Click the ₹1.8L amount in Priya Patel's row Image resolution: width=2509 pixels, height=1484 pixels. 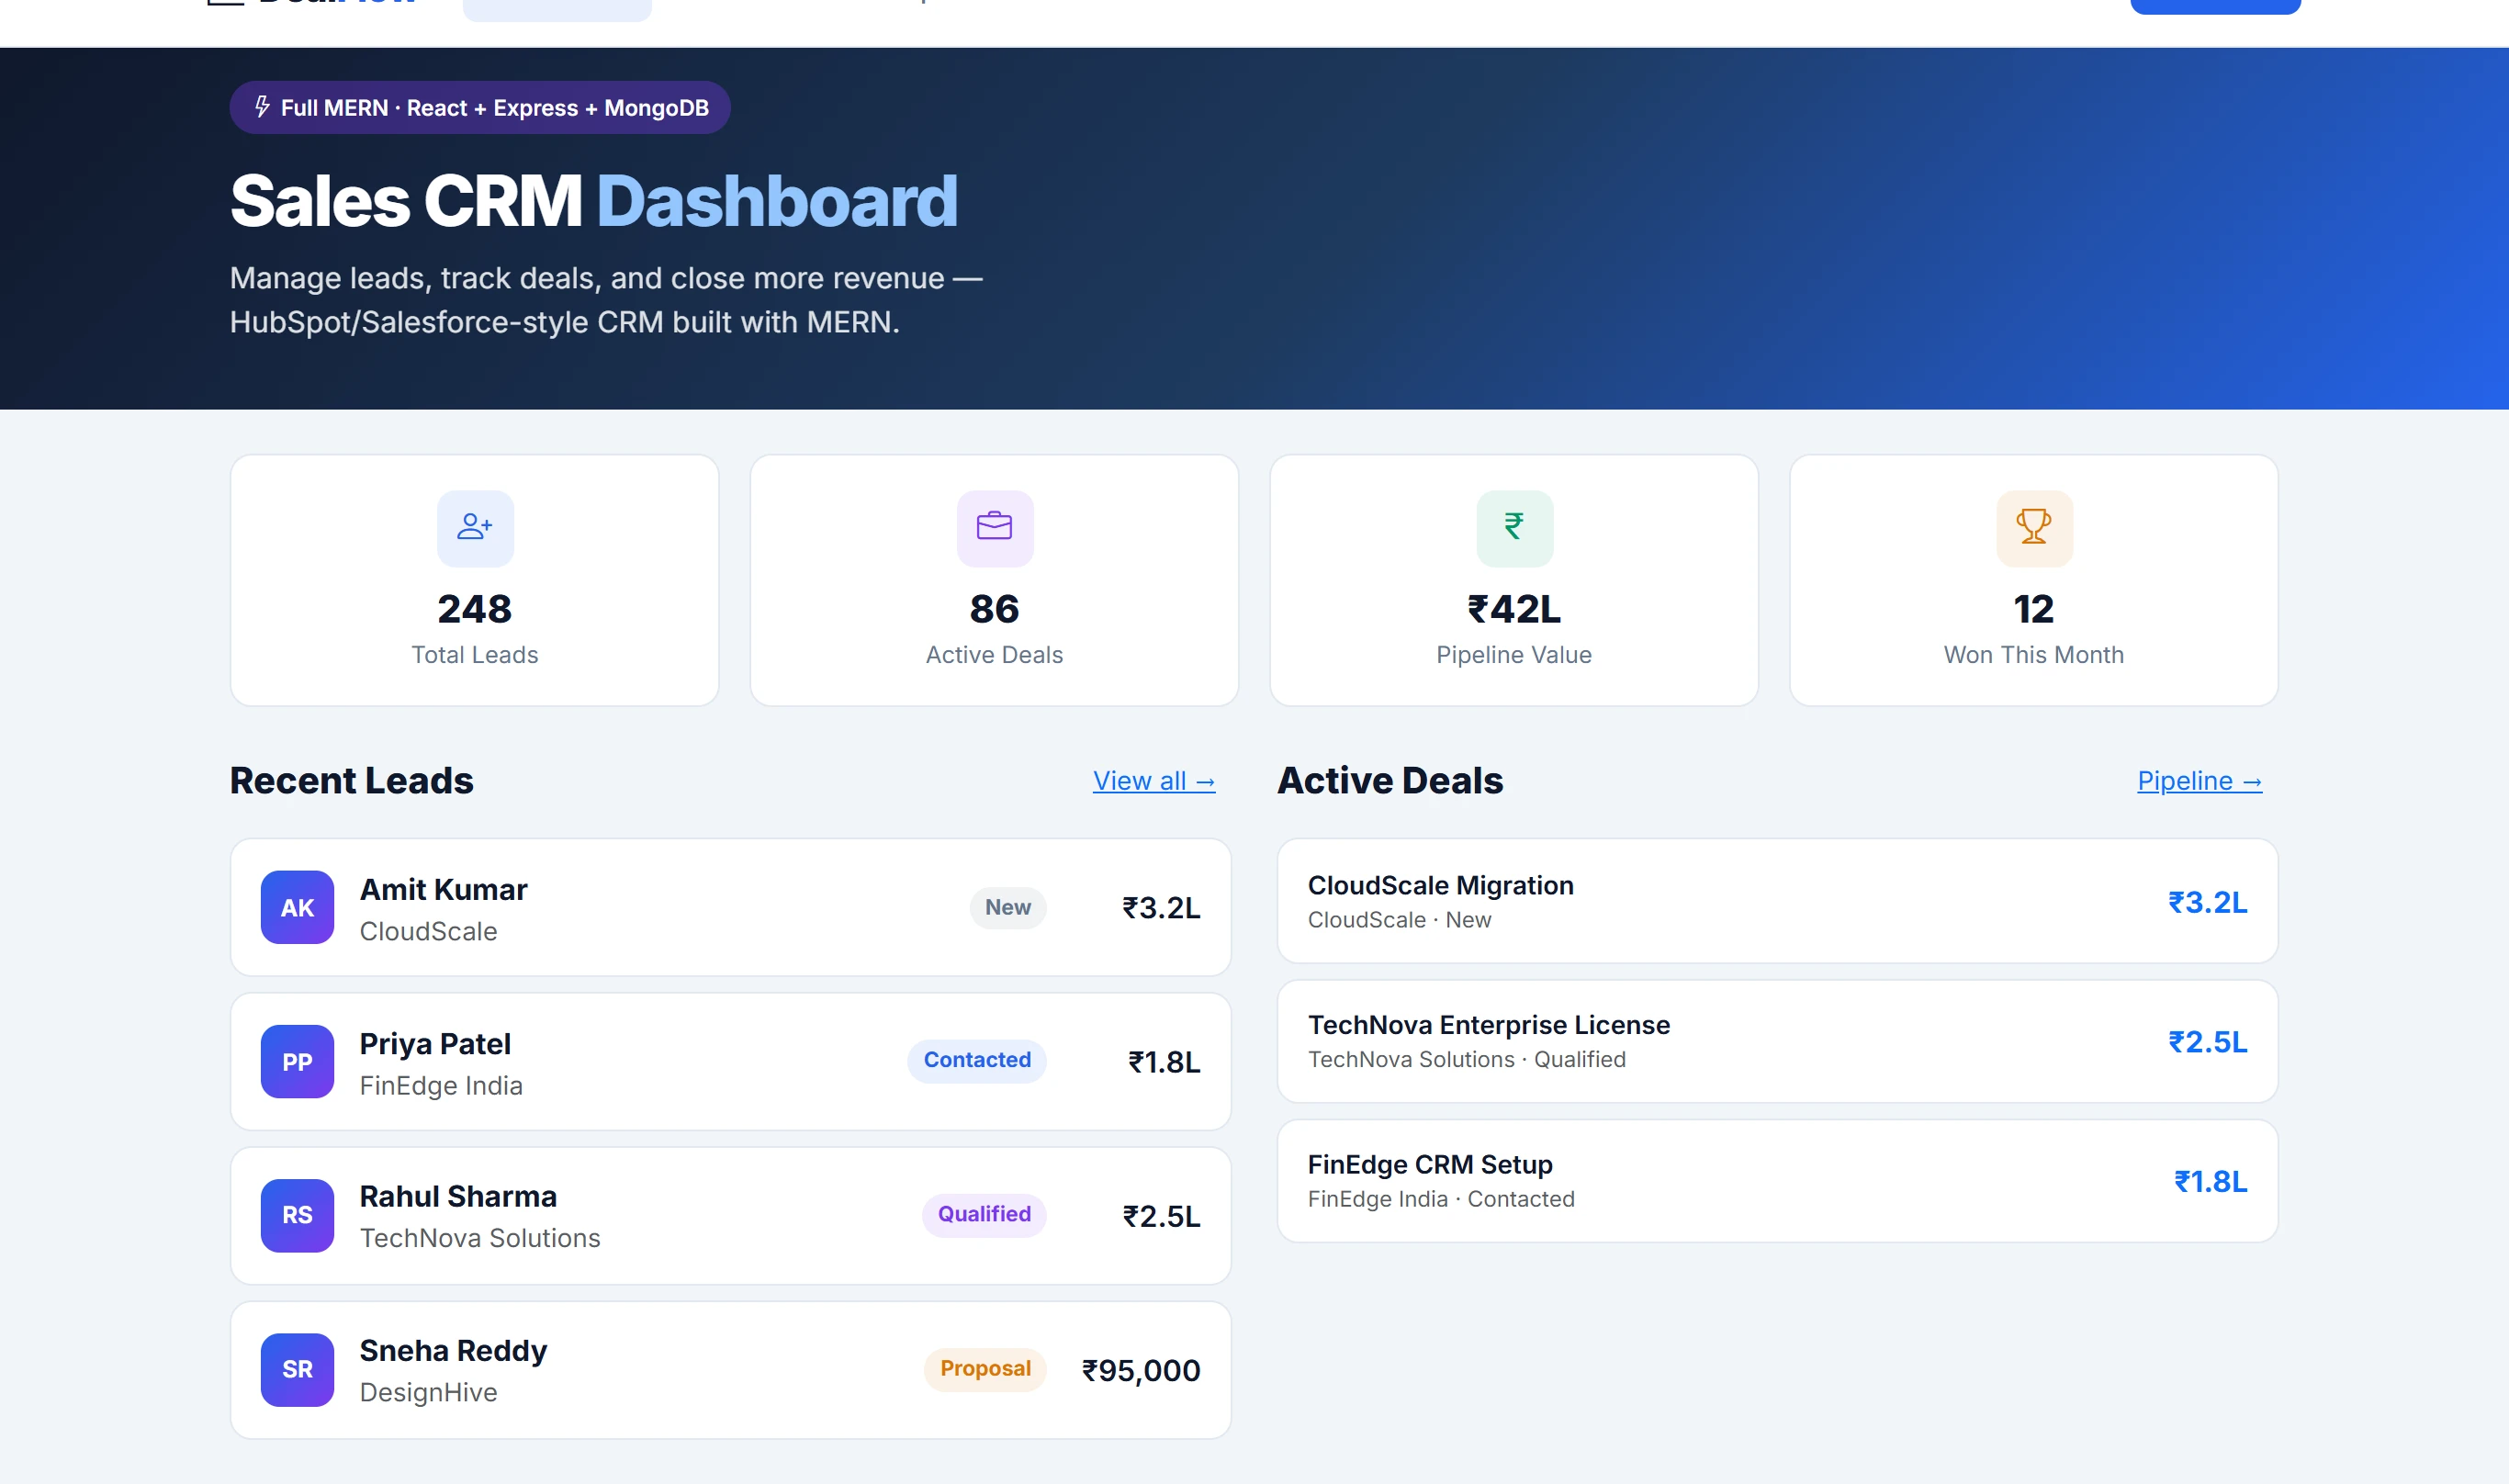click(x=1164, y=1062)
